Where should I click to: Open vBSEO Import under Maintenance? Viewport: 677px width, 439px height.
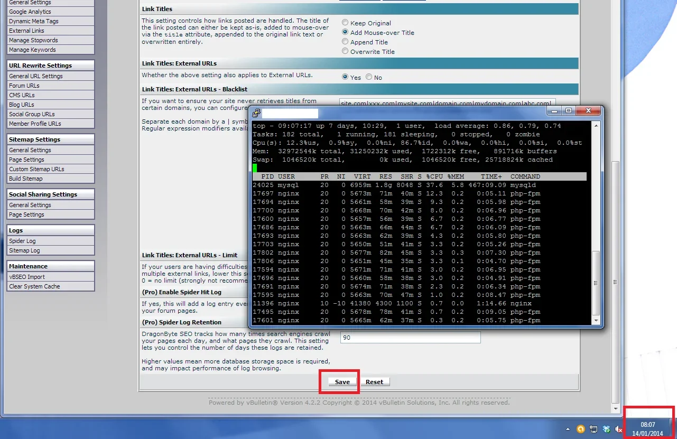pos(27,277)
